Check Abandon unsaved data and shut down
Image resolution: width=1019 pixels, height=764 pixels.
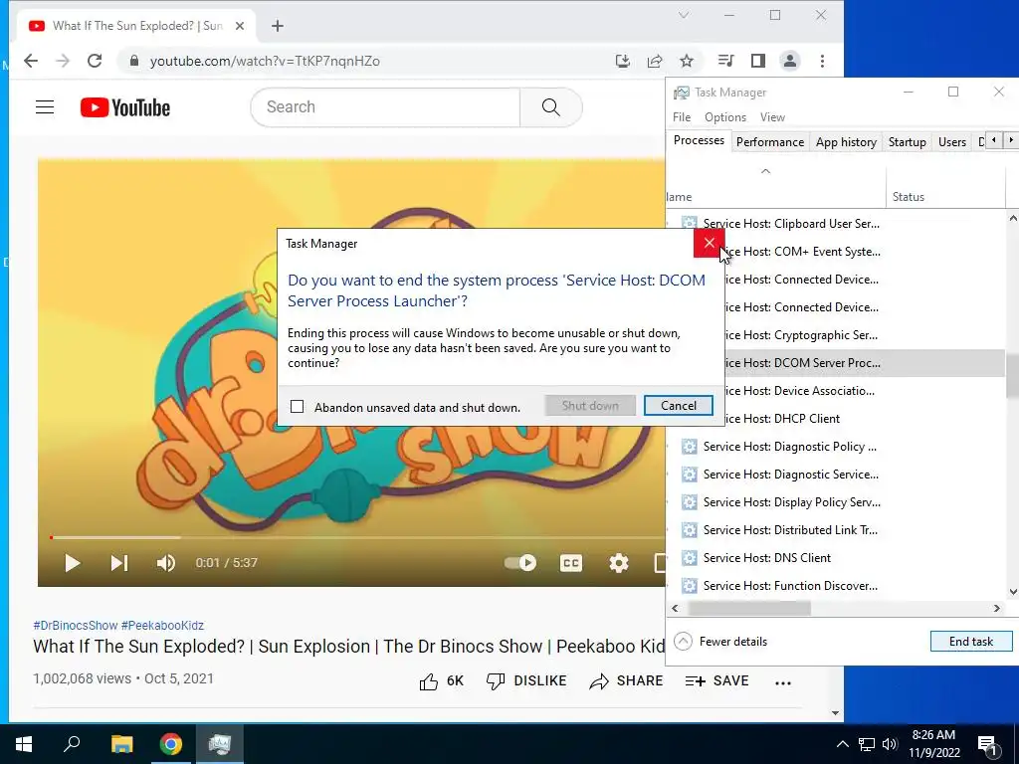[x=297, y=407]
